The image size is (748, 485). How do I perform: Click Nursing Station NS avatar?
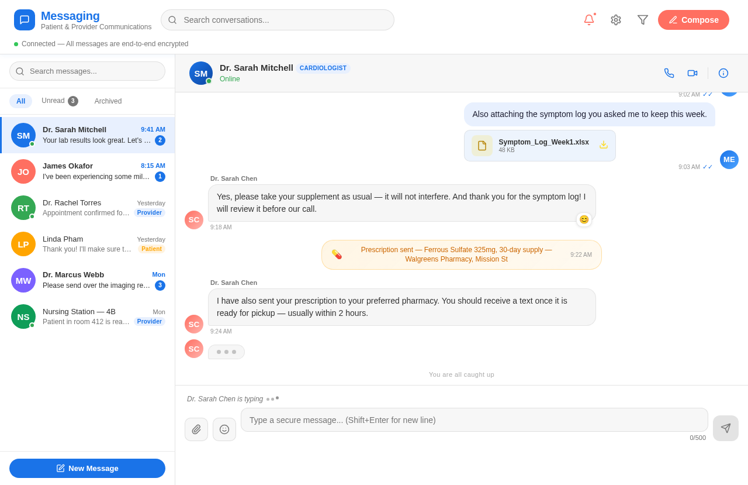[x=23, y=317]
